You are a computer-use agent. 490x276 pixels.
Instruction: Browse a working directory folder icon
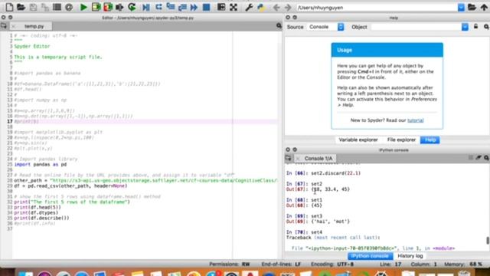coord(472,7)
